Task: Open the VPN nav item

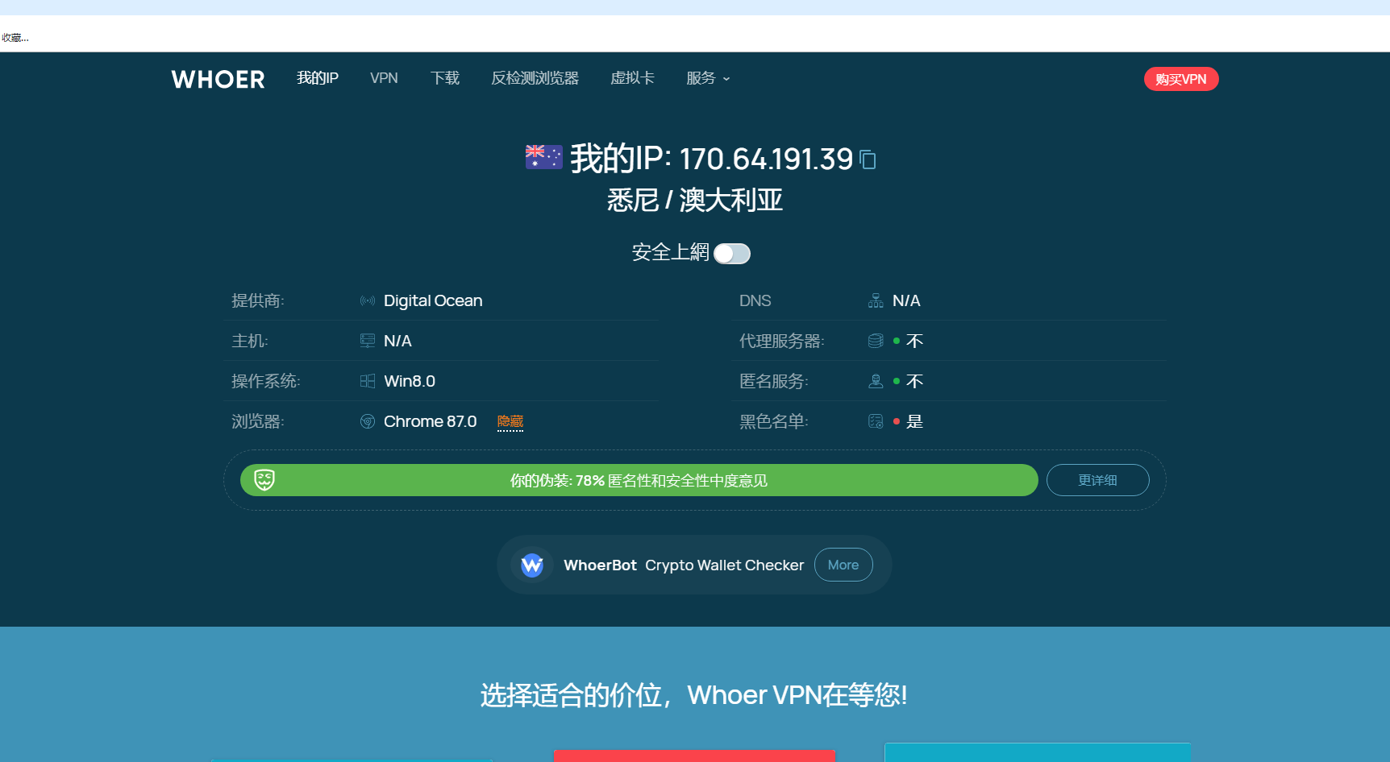Action: [x=384, y=78]
